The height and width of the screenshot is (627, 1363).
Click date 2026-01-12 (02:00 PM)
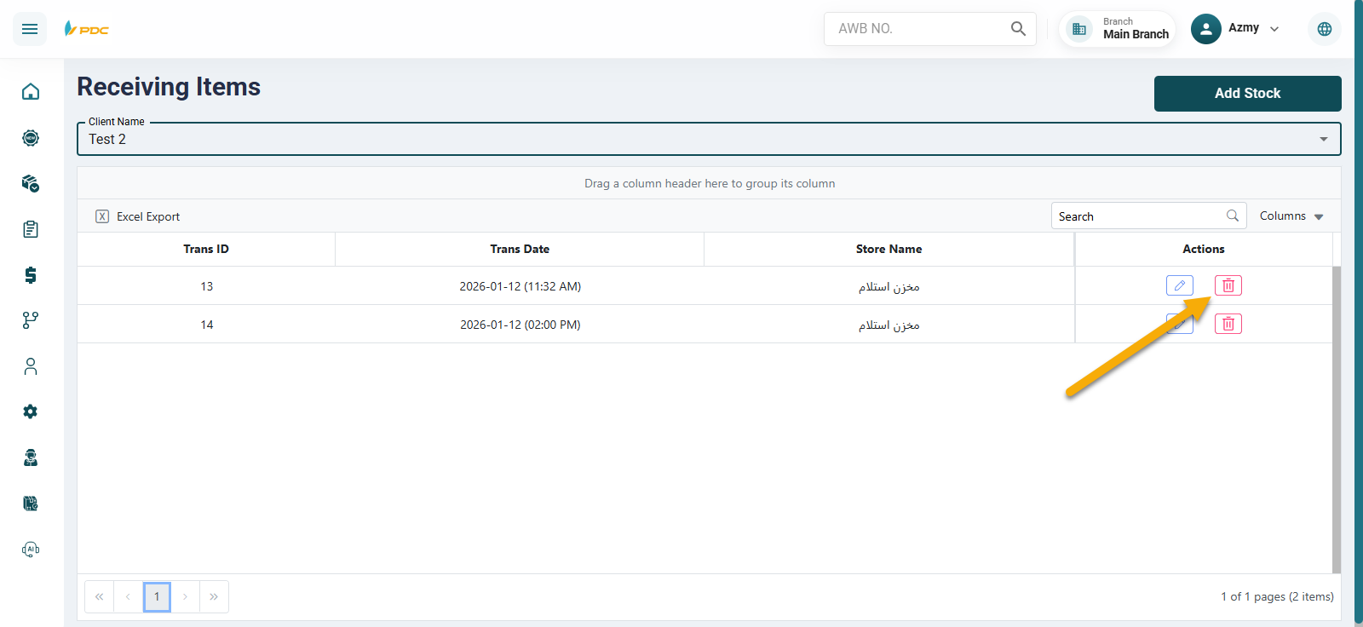(520, 325)
